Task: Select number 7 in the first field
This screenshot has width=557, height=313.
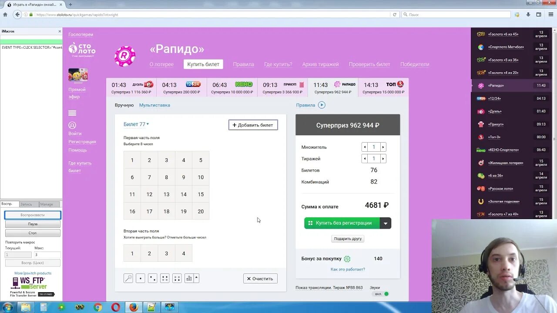Action: [149, 177]
